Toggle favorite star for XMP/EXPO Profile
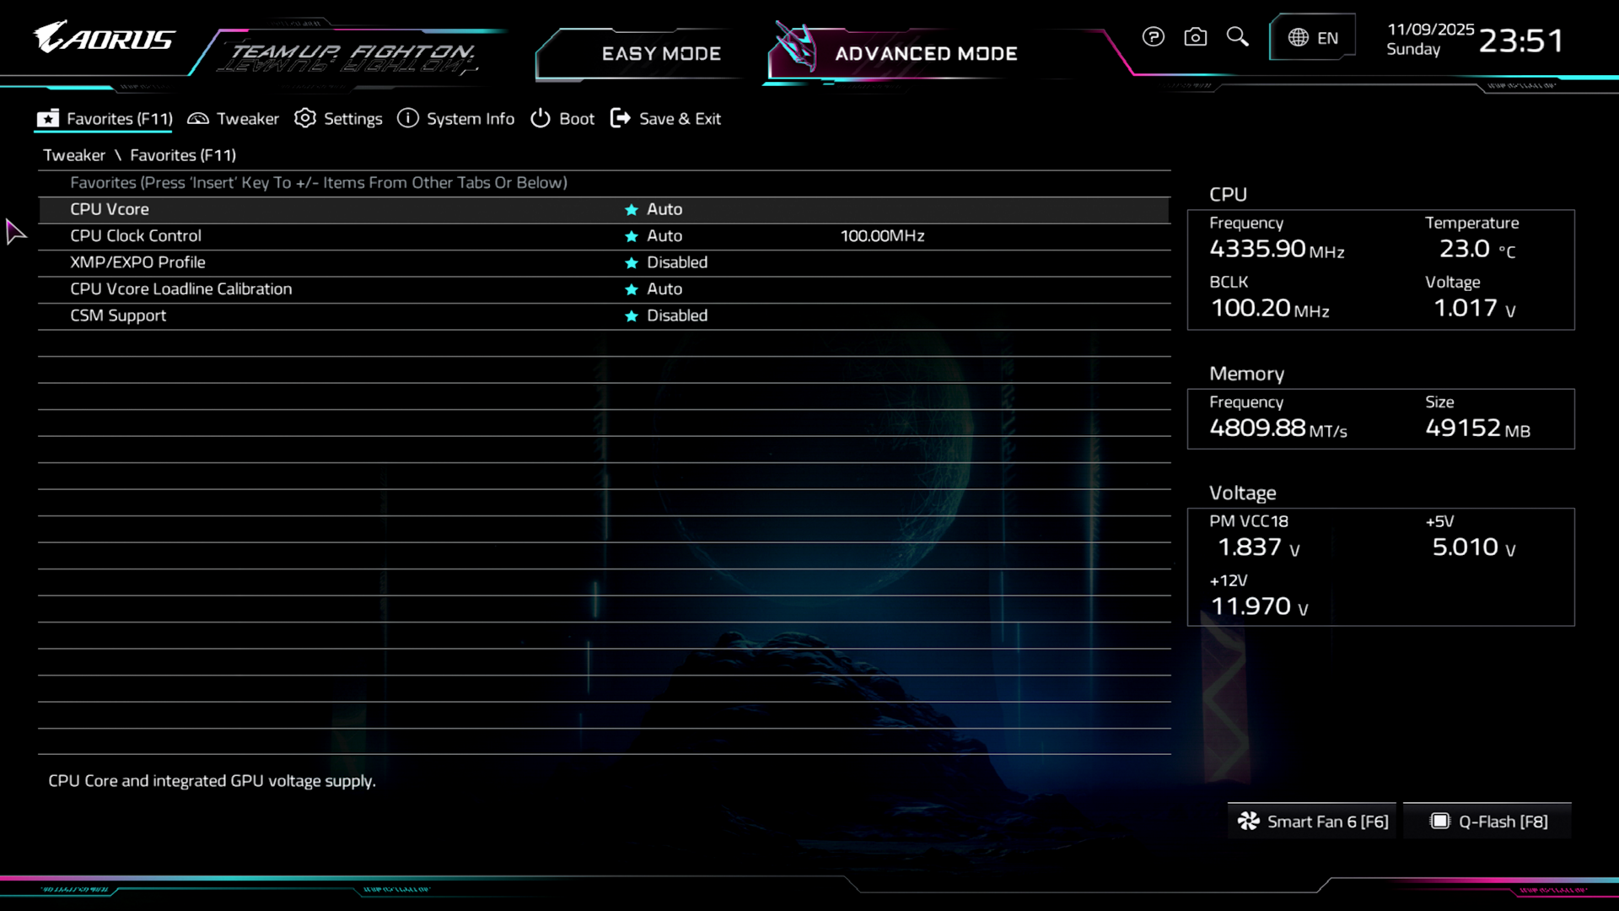 tap(631, 263)
